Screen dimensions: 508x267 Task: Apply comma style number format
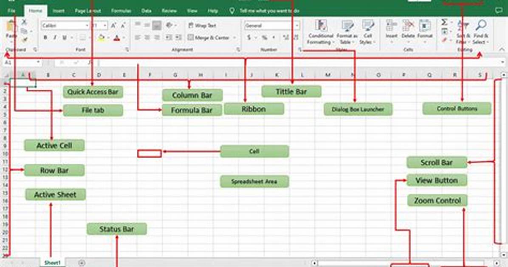pyautogui.click(x=274, y=38)
